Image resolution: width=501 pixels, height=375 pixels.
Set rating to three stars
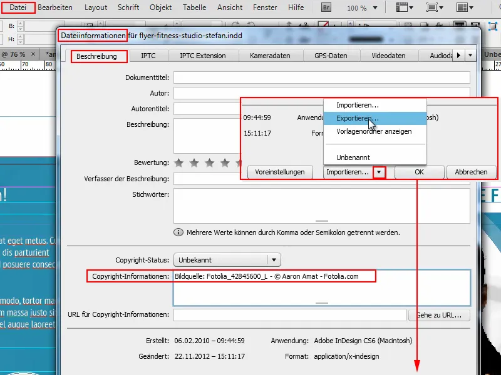click(x=210, y=163)
